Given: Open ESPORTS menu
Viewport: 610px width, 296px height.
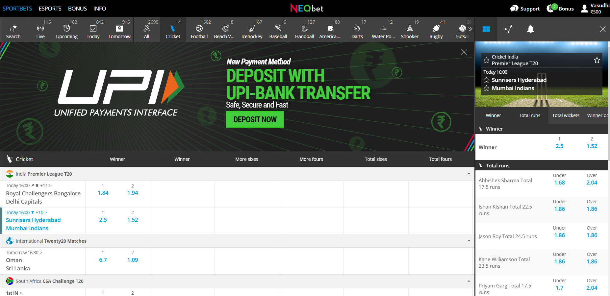Looking at the screenshot, I should click(50, 9).
